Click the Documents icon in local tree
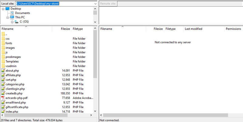 pyautogui.click(x=12, y=13)
